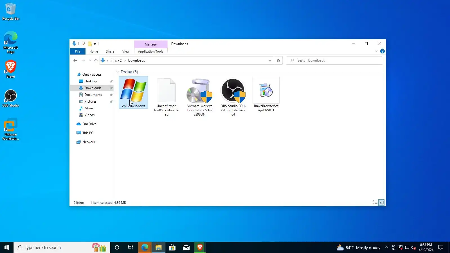The height and width of the screenshot is (253, 450).
Task: Open Pictures in navigation pane
Action: pyautogui.click(x=91, y=101)
